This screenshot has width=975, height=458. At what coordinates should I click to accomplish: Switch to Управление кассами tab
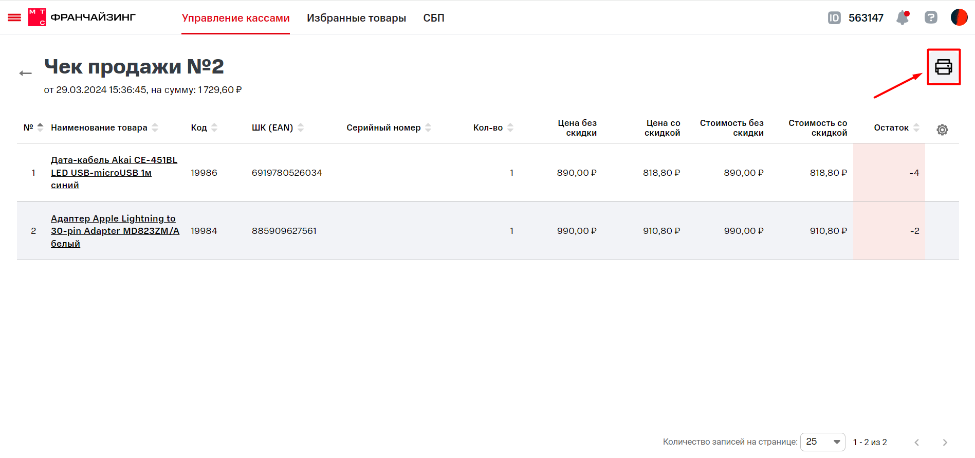235,18
